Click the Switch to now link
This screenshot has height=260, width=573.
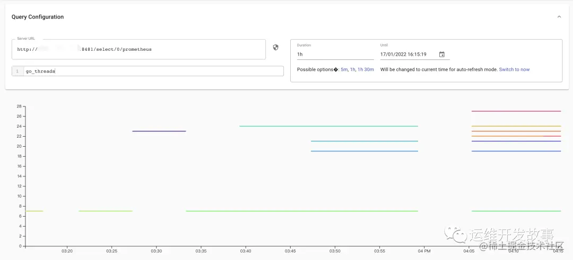click(x=514, y=69)
